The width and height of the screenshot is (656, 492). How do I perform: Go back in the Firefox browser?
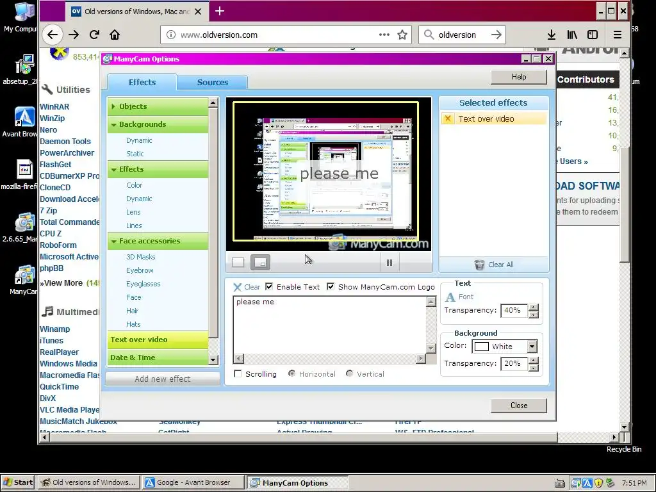(53, 35)
